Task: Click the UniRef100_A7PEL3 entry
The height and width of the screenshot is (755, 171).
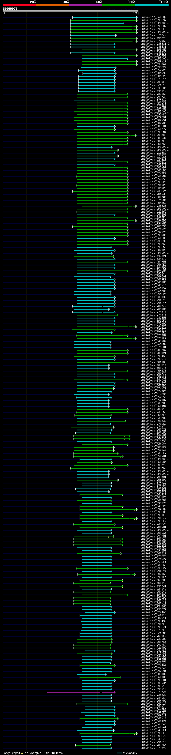Action: [153, 106]
